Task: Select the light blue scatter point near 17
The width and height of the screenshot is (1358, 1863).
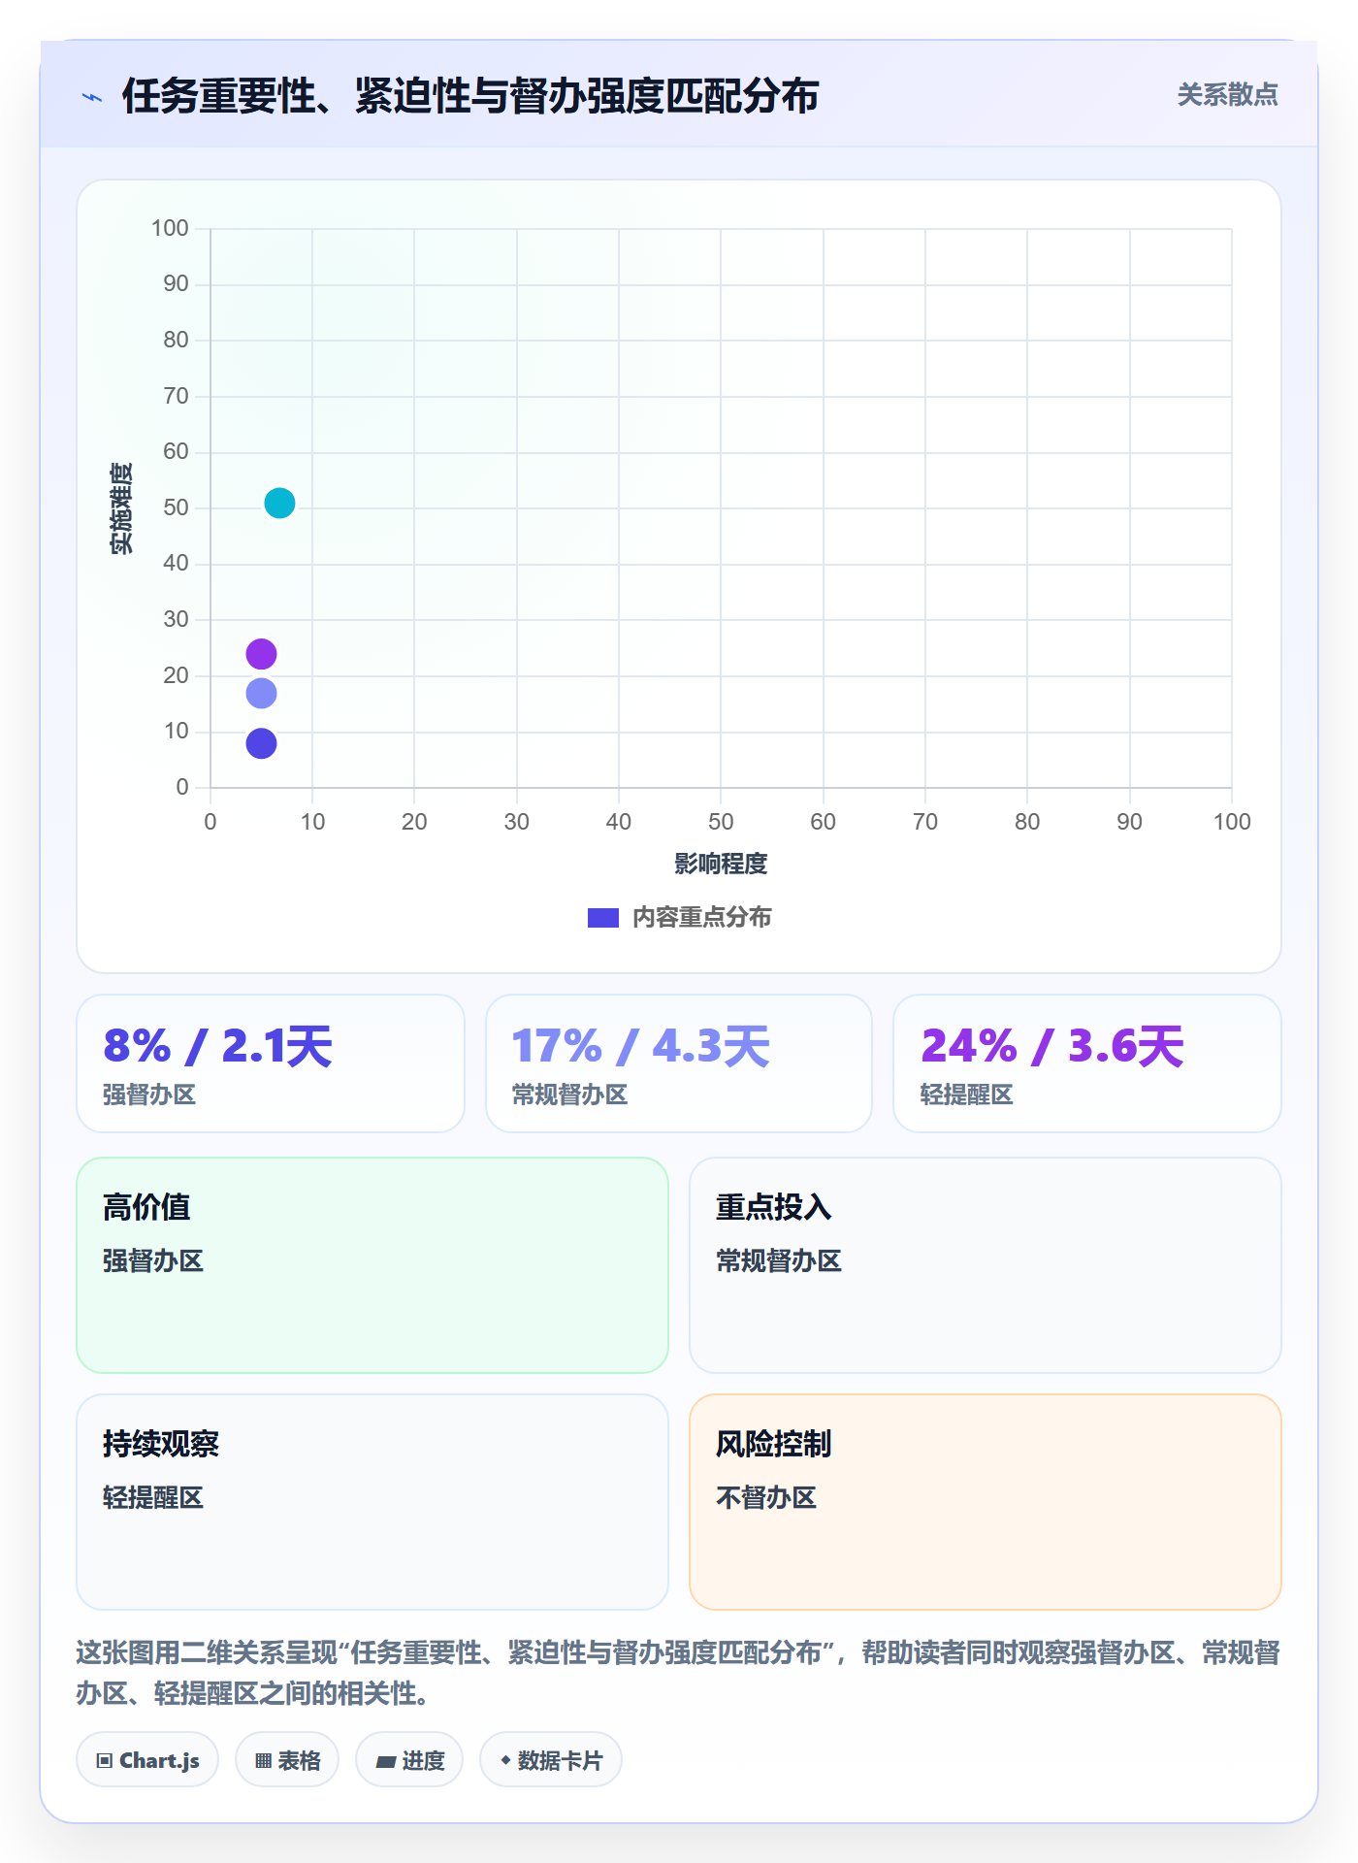Action: pos(261,694)
